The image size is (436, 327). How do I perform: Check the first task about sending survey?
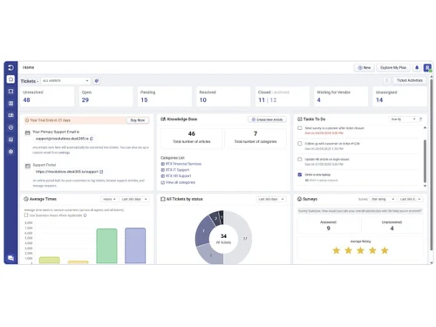[x=300, y=128]
